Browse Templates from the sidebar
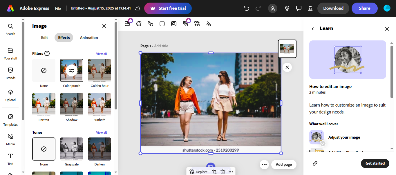 pyautogui.click(x=10, y=120)
